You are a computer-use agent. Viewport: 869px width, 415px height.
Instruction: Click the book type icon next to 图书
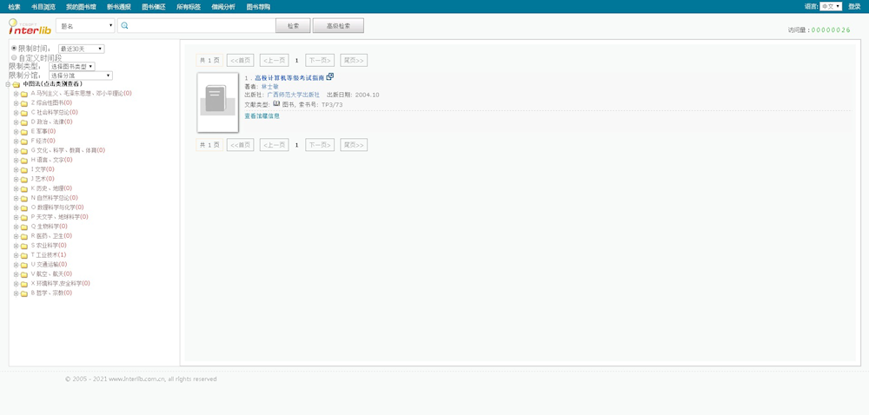276,104
